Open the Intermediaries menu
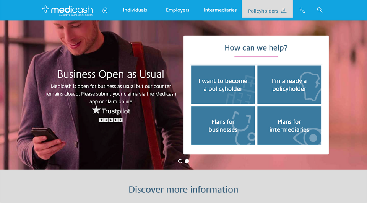 pos(220,10)
